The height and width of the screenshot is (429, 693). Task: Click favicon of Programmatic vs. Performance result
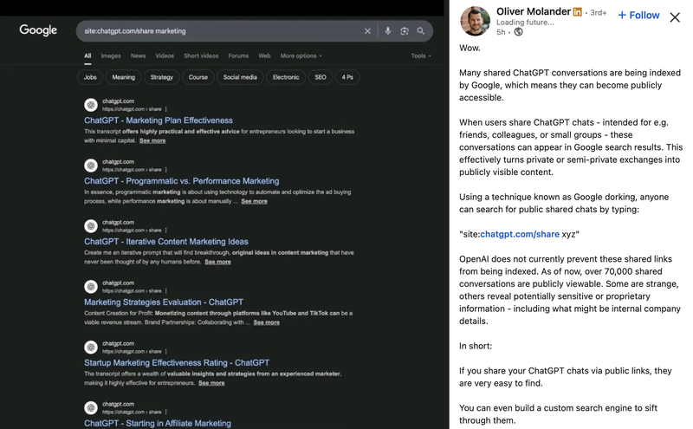pos(91,166)
